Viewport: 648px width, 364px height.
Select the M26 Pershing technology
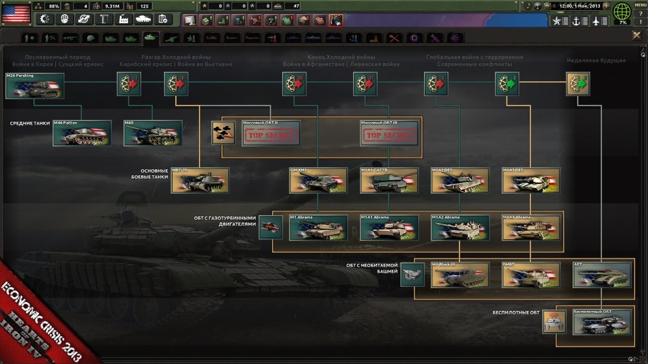point(35,85)
